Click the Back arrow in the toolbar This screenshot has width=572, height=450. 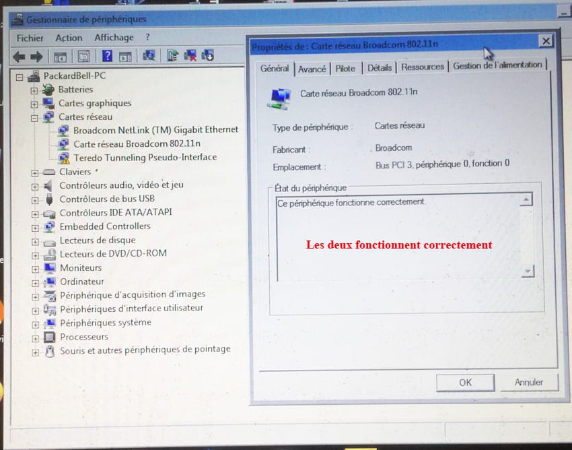[x=19, y=56]
